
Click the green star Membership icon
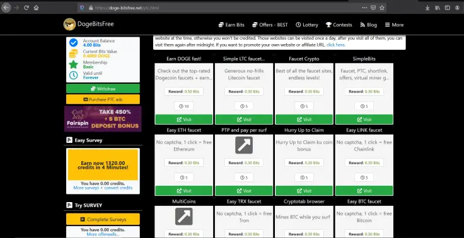(x=73, y=64)
